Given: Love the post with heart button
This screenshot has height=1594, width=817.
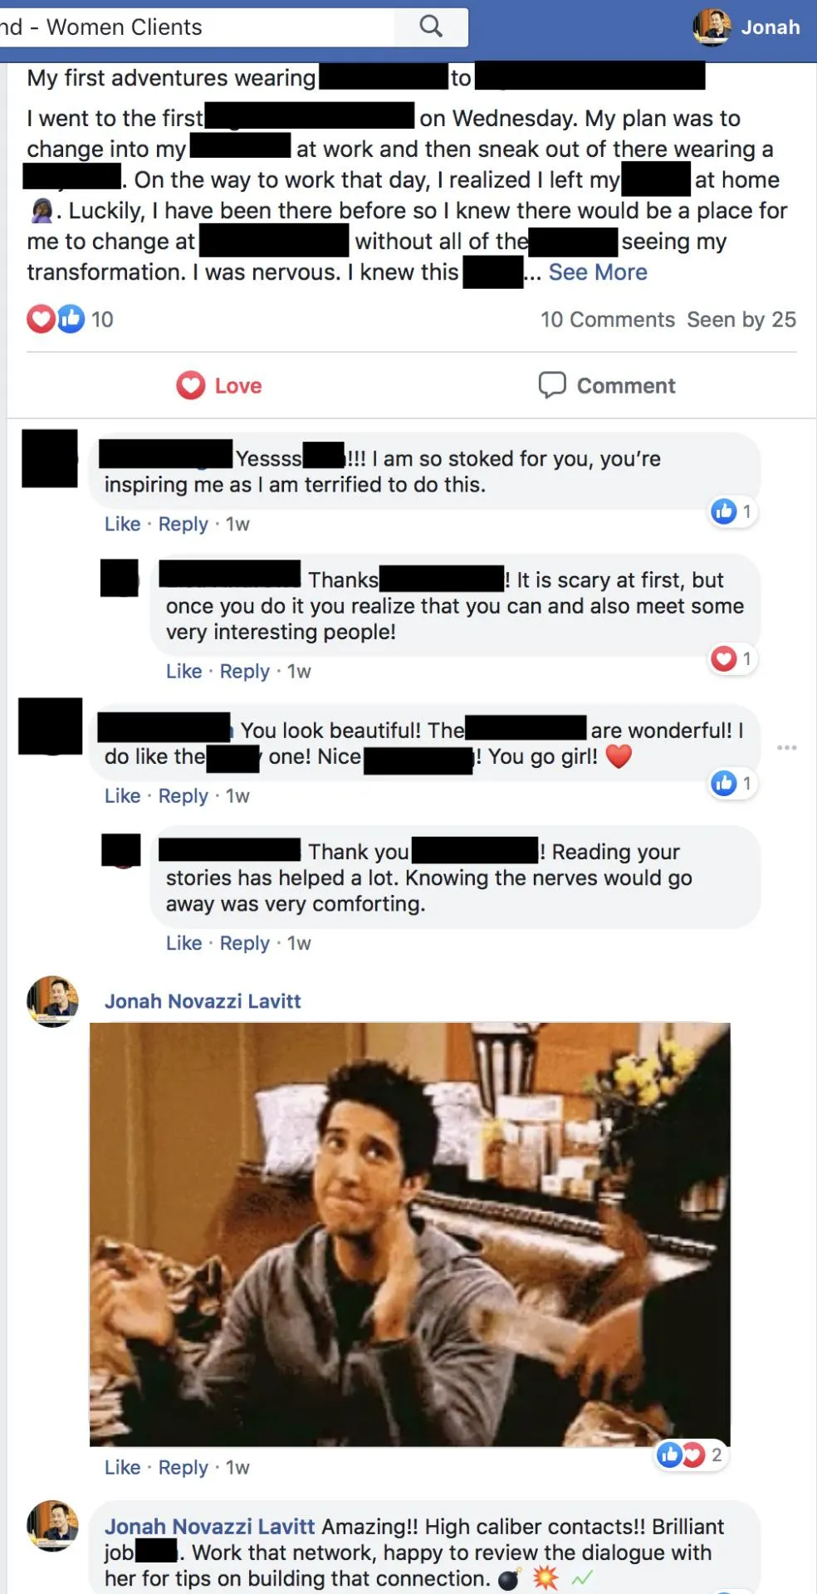Looking at the screenshot, I should pos(219,385).
